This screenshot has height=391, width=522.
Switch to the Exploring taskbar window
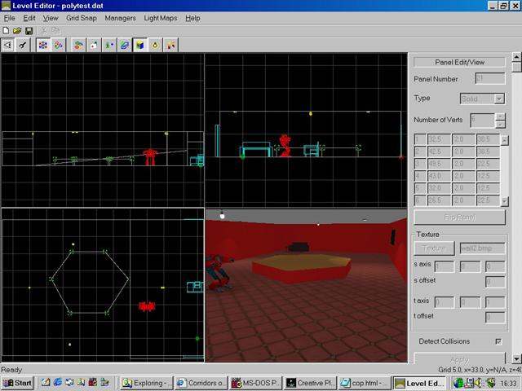147,383
